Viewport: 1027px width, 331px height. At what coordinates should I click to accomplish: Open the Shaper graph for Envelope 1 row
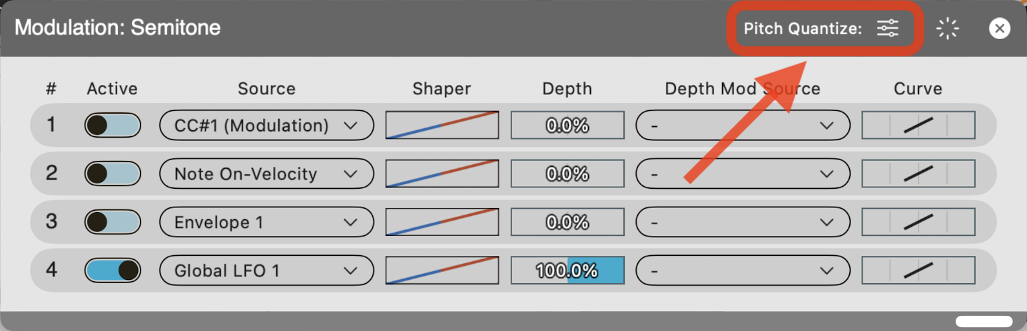click(442, 222)
